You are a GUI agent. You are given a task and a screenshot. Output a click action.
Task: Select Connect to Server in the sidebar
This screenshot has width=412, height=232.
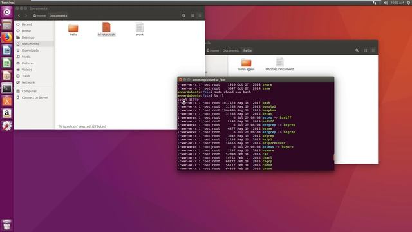[34, 97]
